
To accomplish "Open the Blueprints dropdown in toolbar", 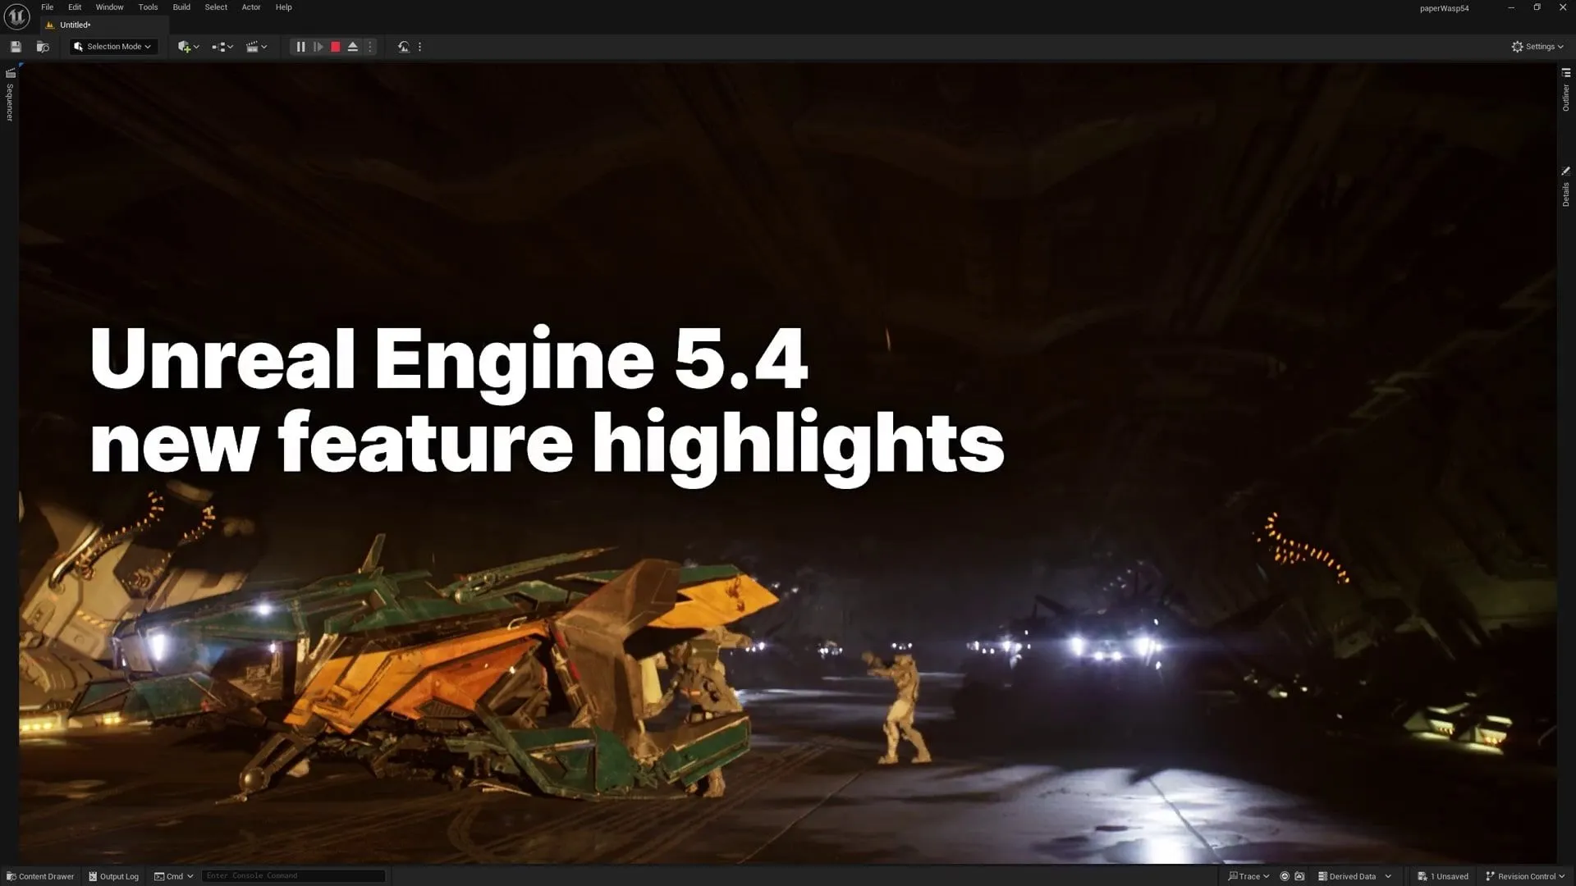I will tap(222, 47).
